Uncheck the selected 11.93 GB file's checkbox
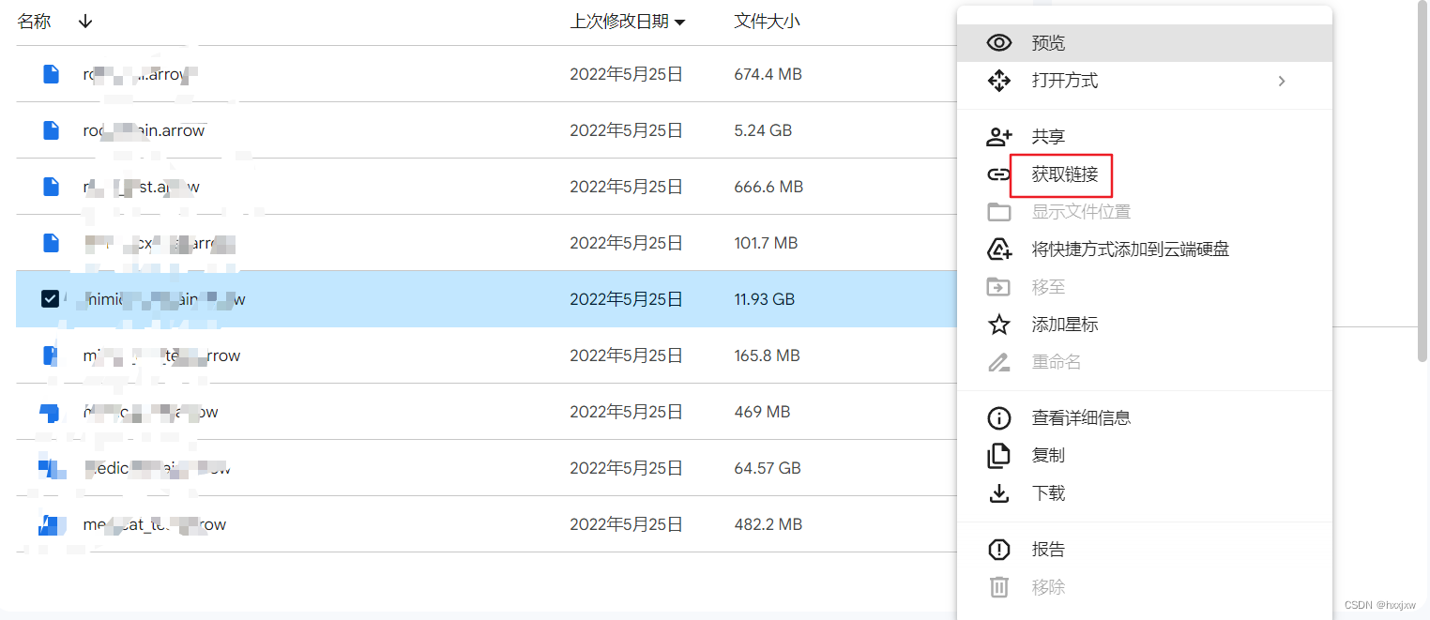Image resolution: width=1430 pixels, height=620 pixels. 50,298
